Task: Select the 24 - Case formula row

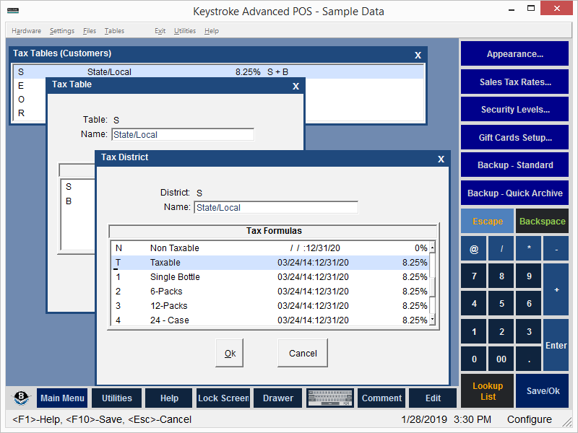Action: pos(270,320)
